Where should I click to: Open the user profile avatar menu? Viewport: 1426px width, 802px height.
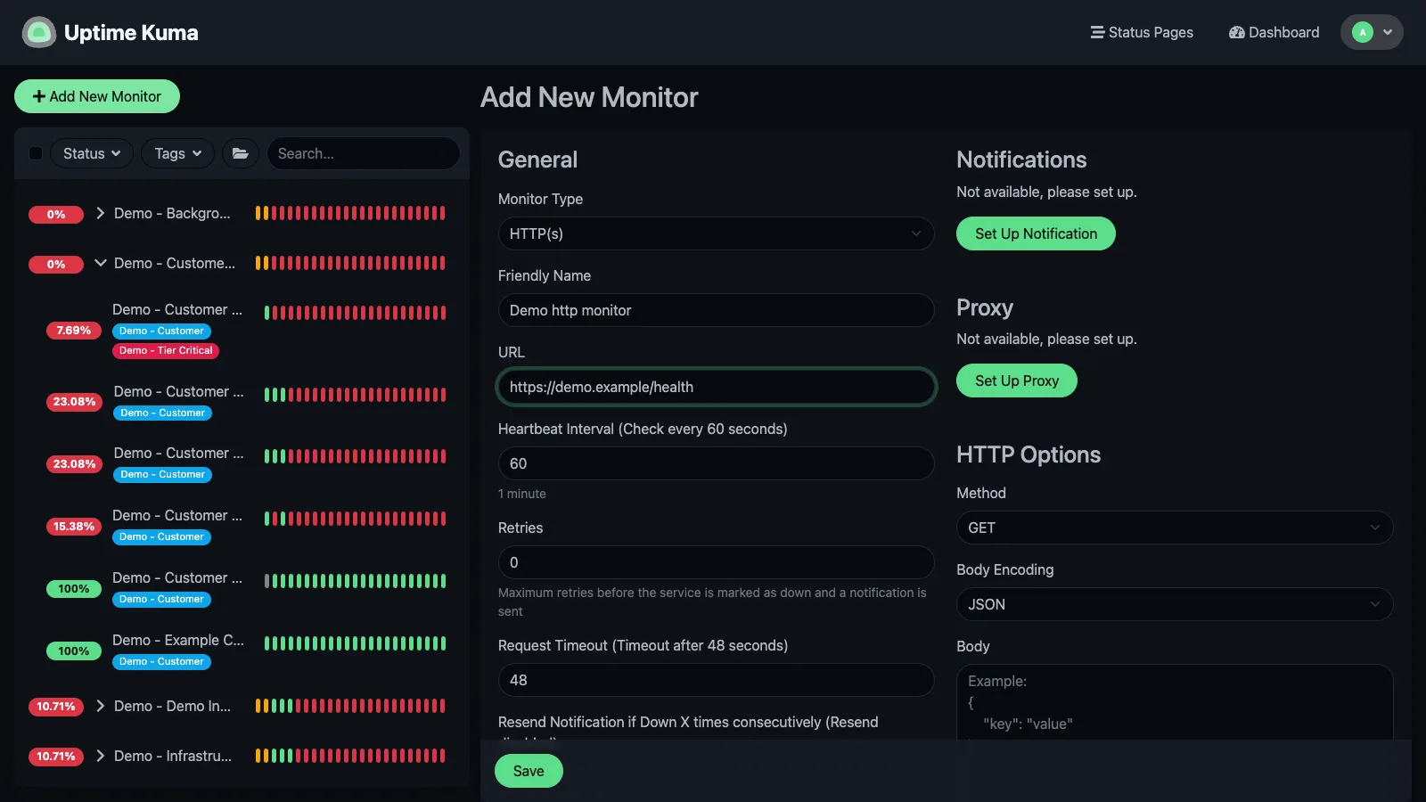[x=1372, y=32]
